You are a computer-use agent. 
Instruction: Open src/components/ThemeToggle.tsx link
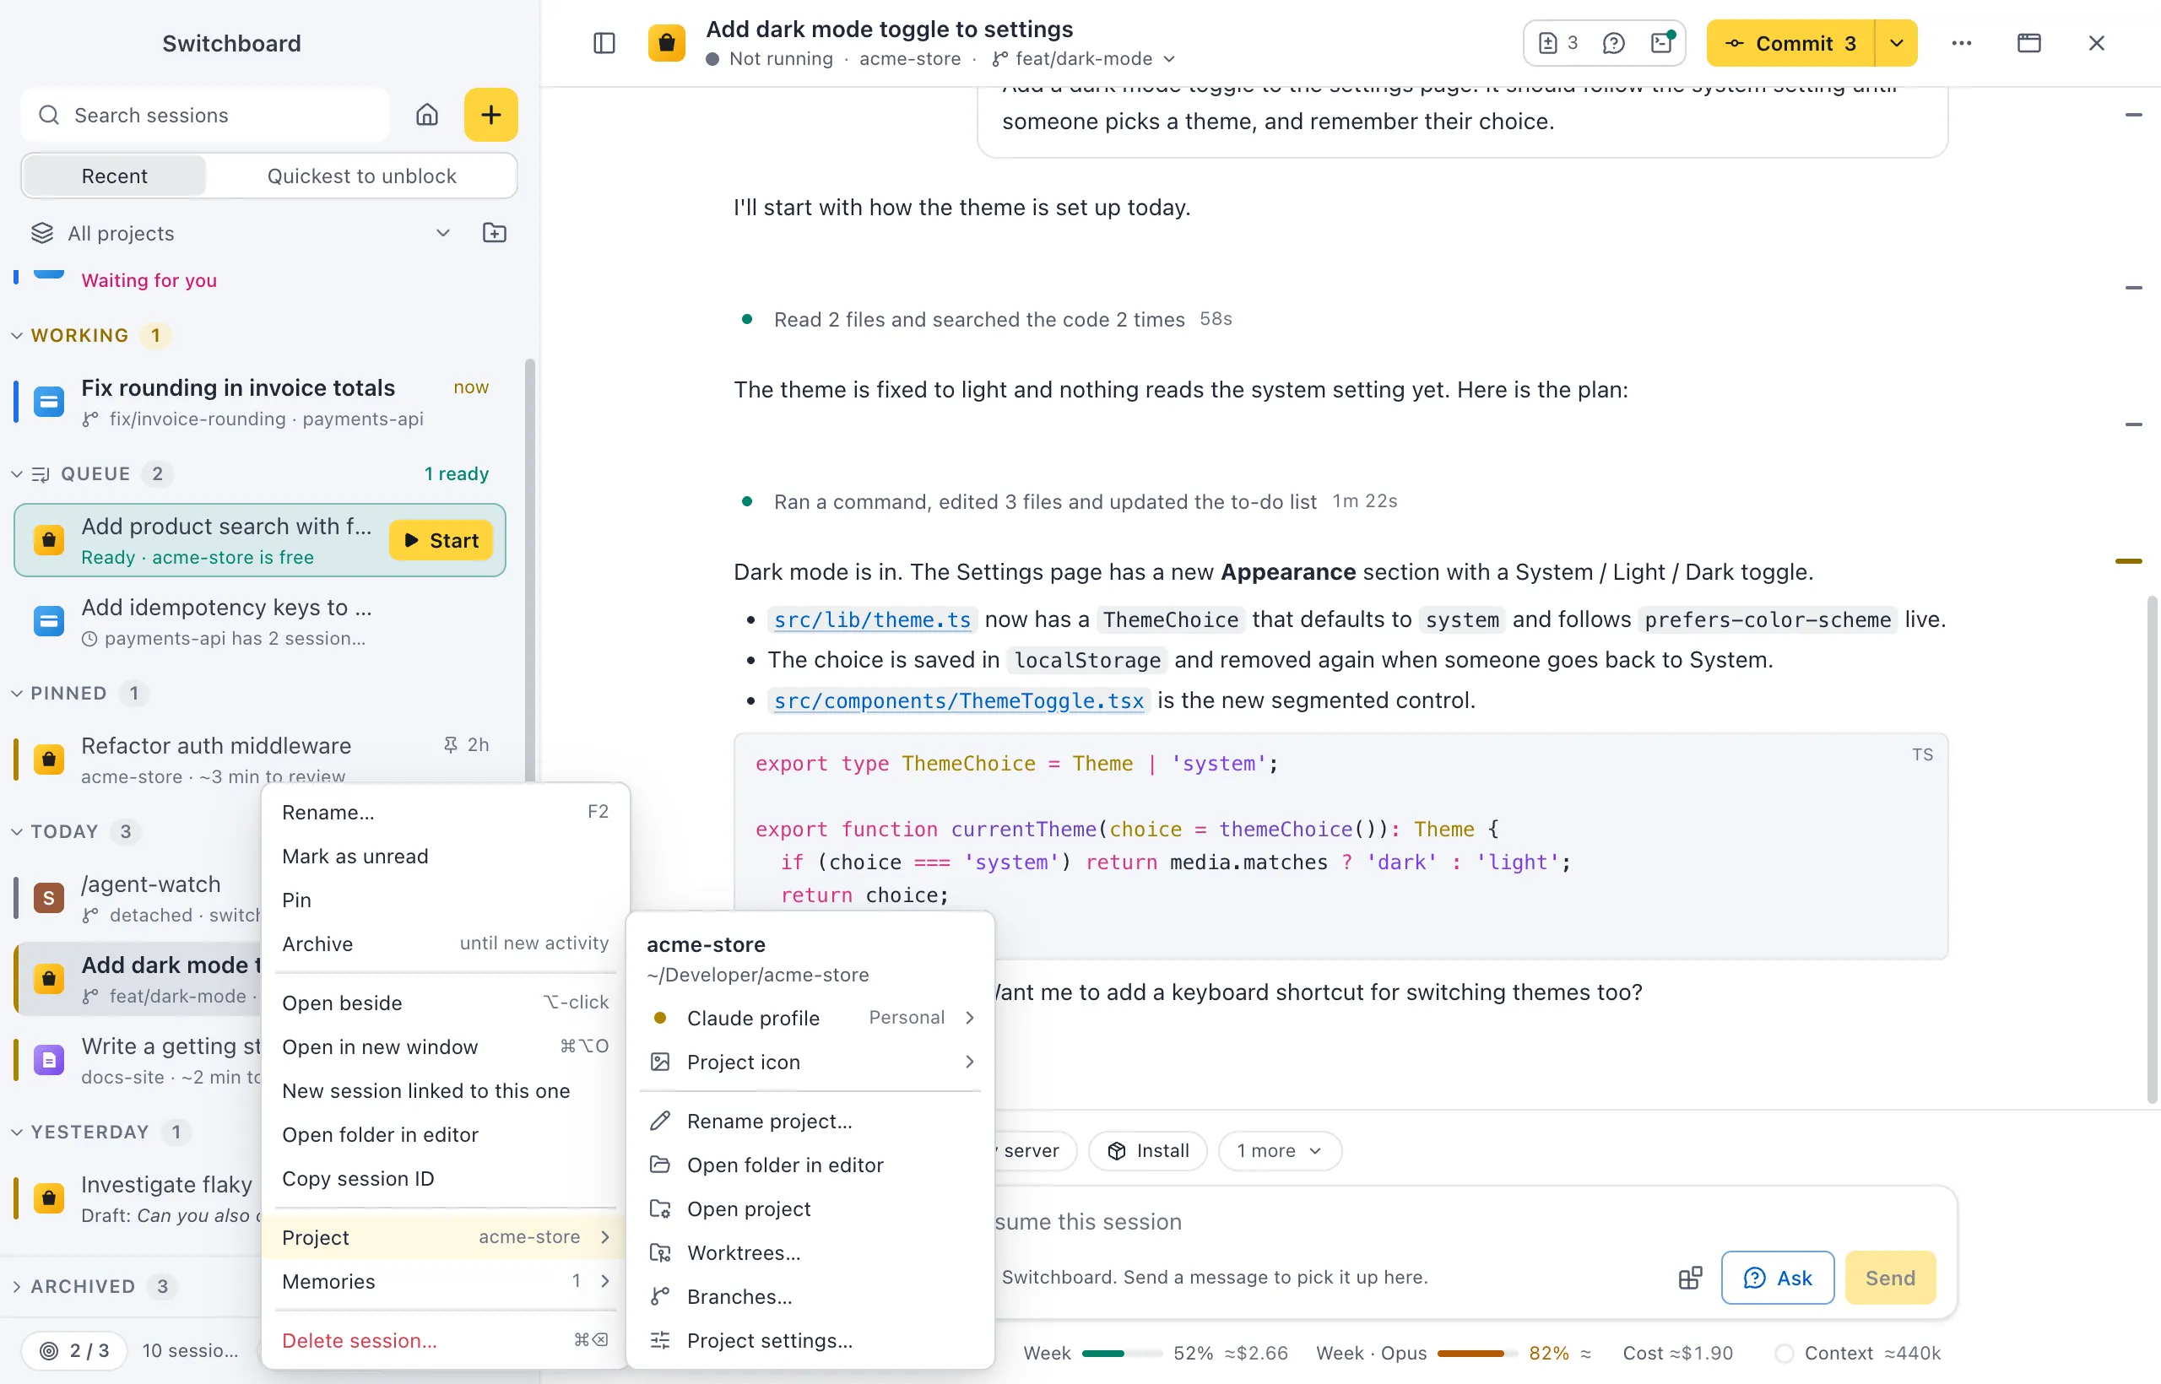[958, 701]
